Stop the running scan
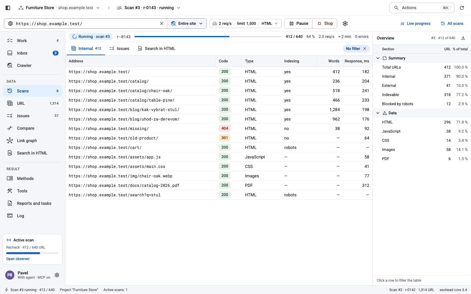The height and width of the screenshot is (294, 471). coord(325,24)
